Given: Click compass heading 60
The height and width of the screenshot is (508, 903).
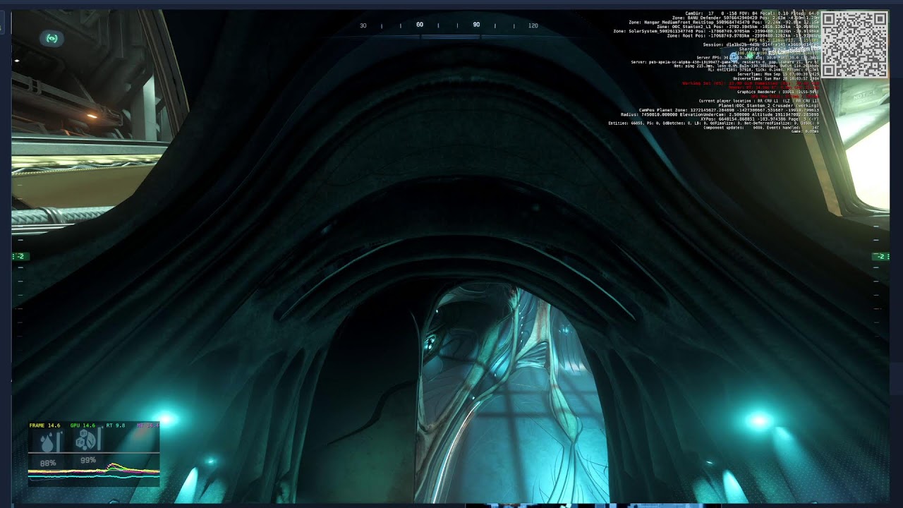Looking at the screenshot, I should click(x=420, y=25).
